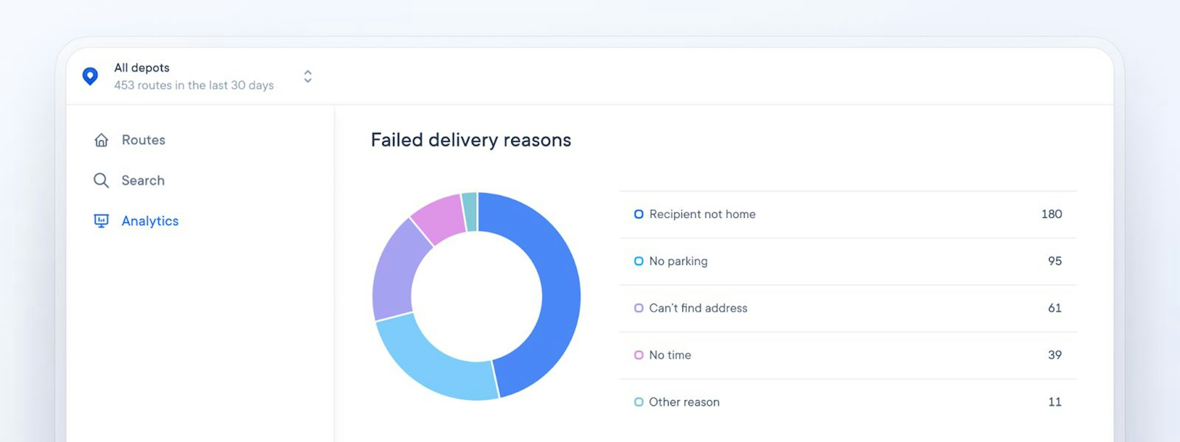Click the Analytics menu item
This screenshot has width=1180, height=442.
(x=150, y=220)
